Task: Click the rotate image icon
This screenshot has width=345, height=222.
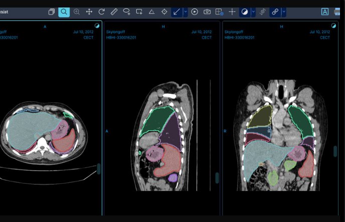Action: coord(101,12)
